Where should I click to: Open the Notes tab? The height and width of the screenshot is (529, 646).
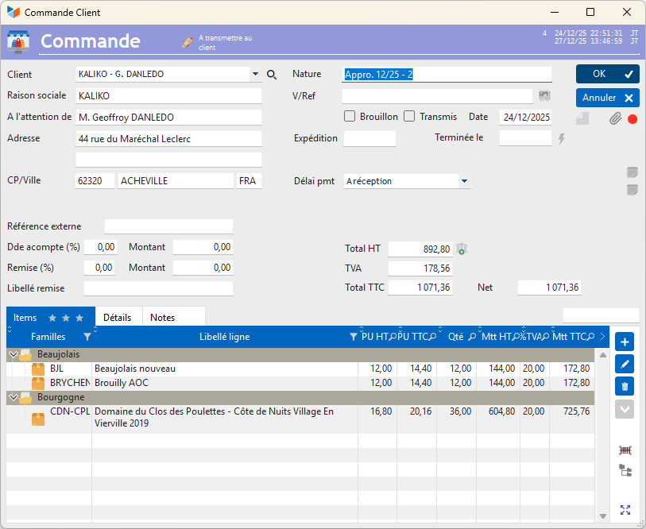[x=163, y=317]
